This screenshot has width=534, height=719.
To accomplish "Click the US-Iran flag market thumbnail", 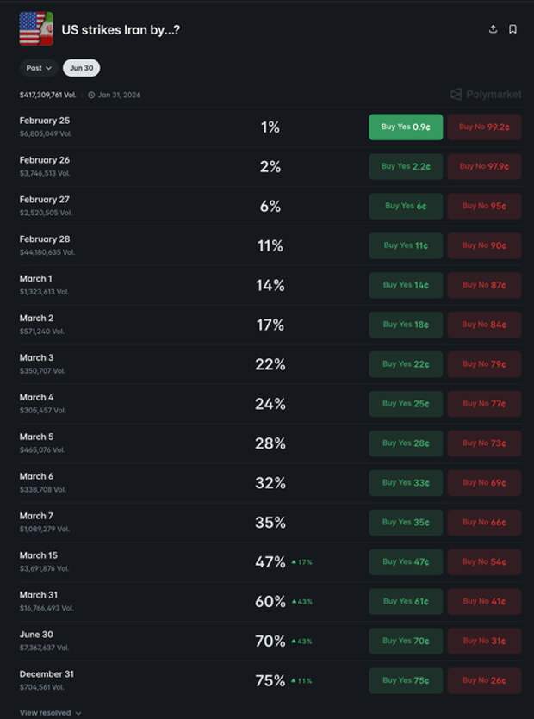I will (x=36, y=29).
